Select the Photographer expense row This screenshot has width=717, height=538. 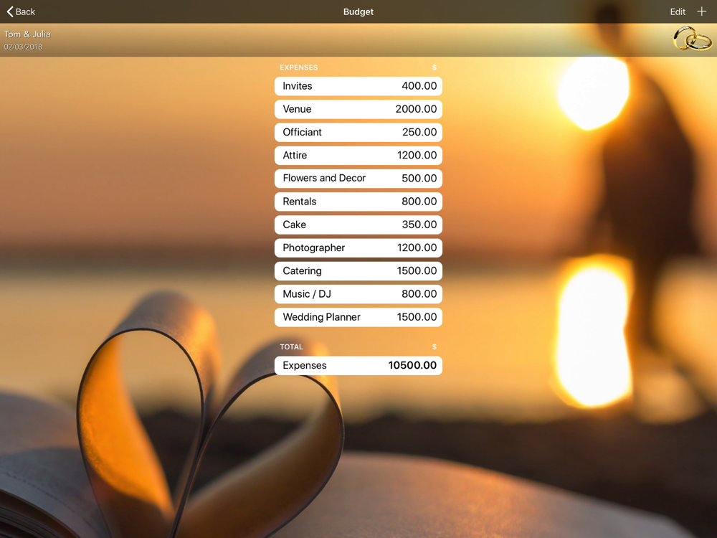point(358,247)
